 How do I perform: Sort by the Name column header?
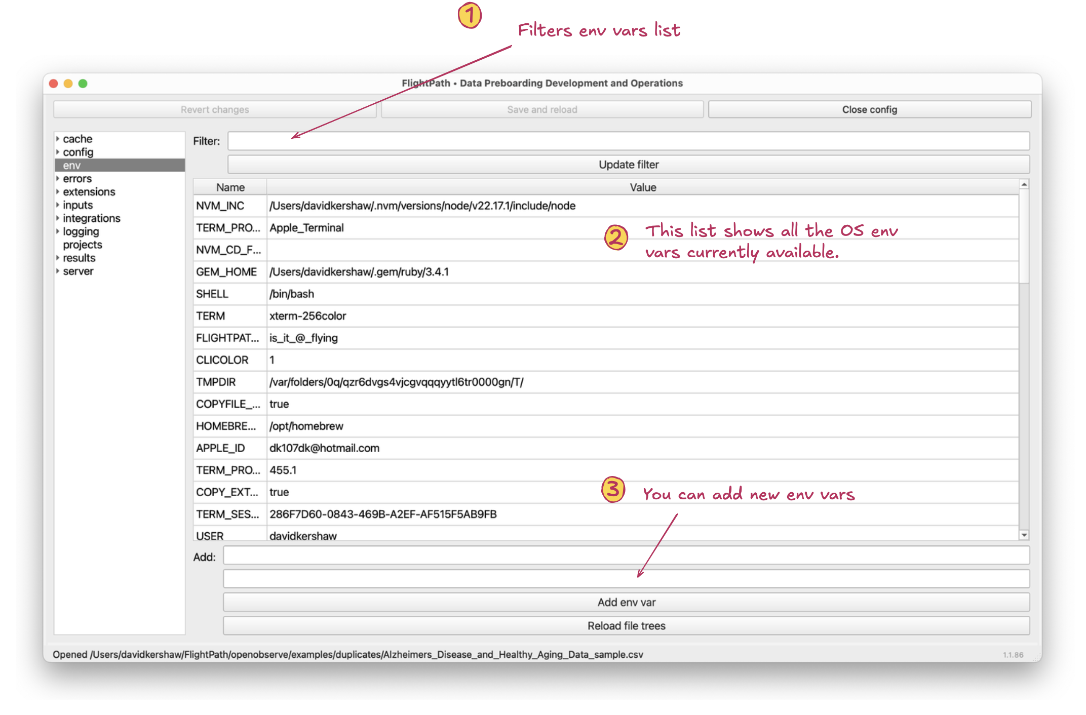pos(230,187)
